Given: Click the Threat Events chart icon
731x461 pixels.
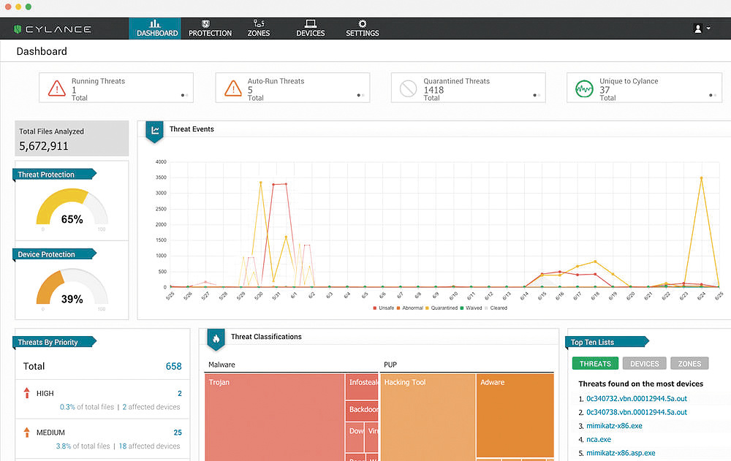Looking at the screenshot, I should (155, 131).
